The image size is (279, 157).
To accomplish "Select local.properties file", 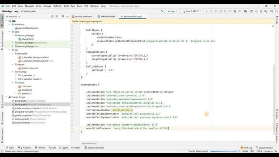I will [28, 123].
